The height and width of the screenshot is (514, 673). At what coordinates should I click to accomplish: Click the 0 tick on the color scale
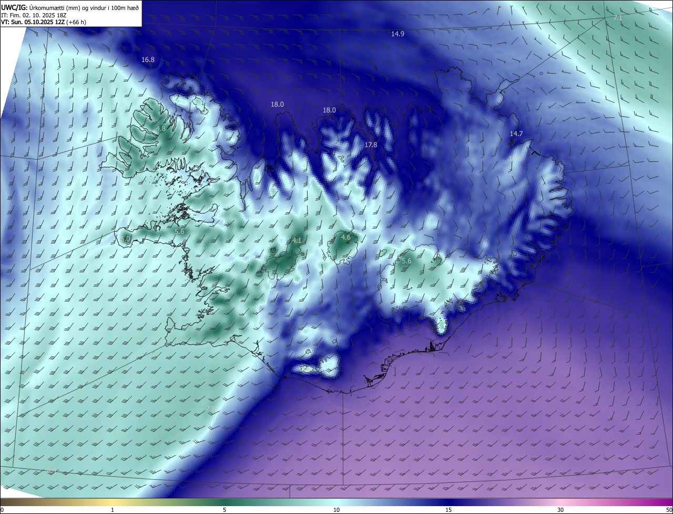point(2,510)
